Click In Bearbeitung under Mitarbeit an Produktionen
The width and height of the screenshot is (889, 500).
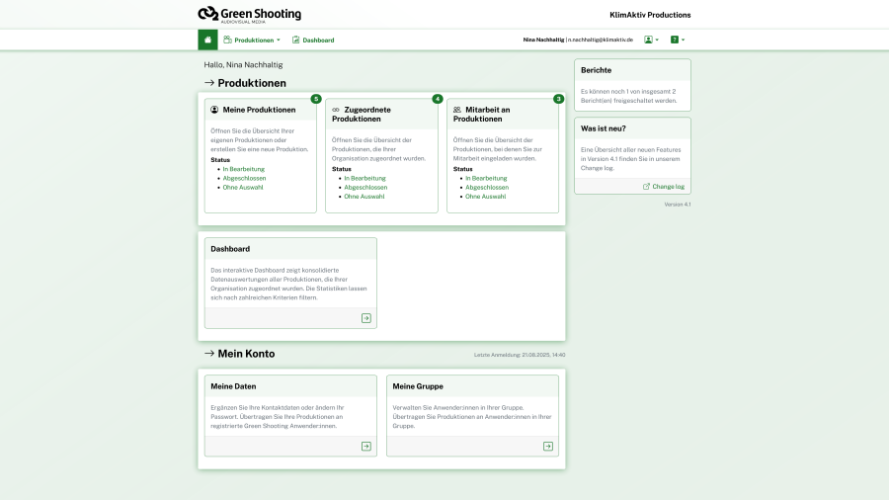487,178
